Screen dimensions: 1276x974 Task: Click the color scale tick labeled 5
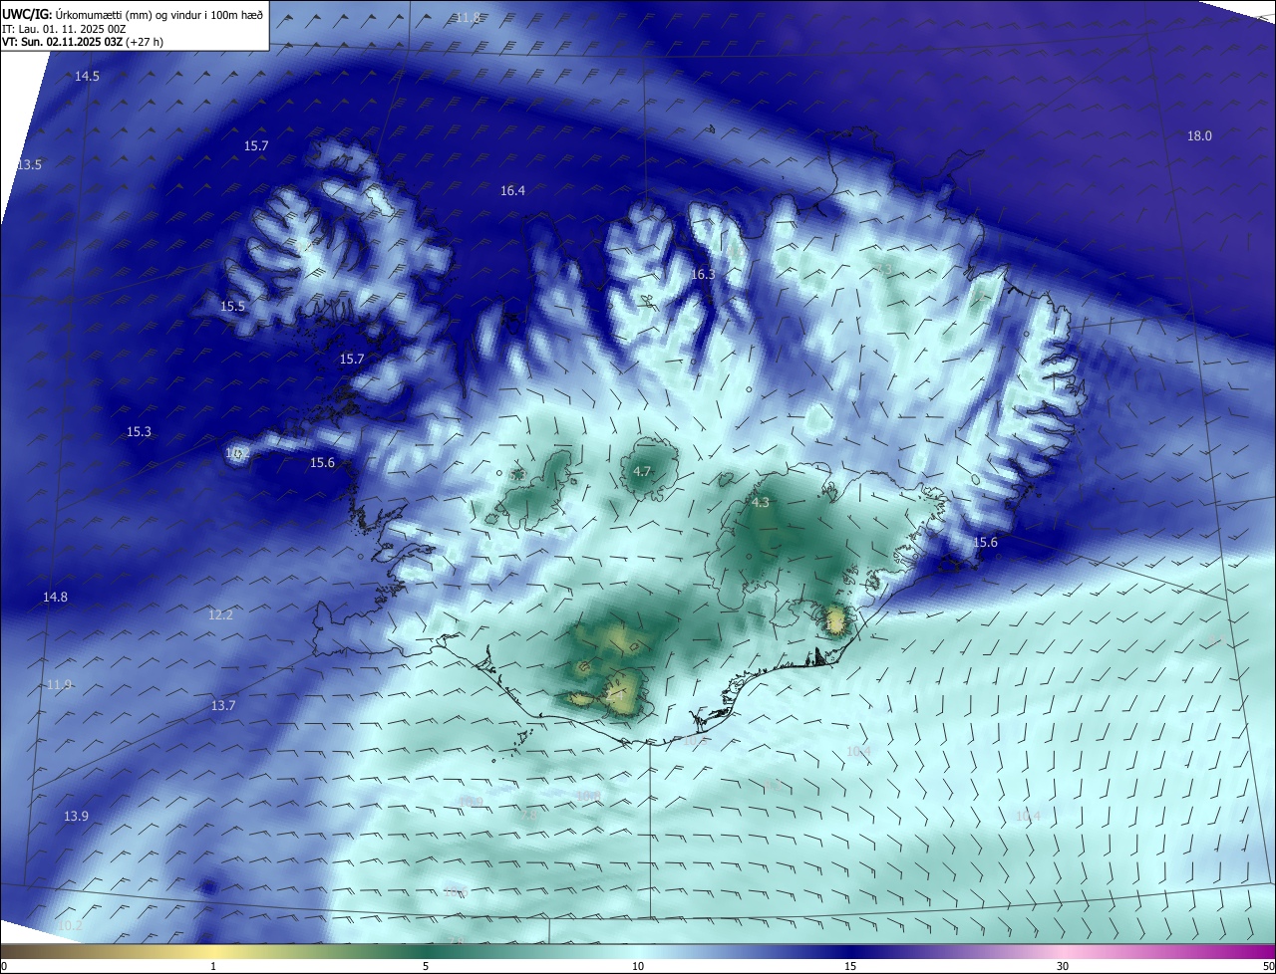(426, 967)
